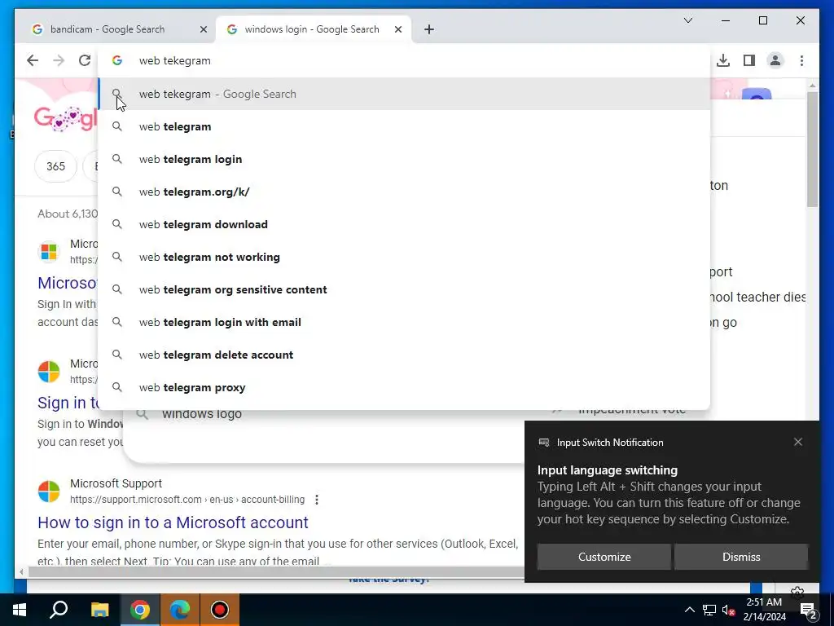Select the windows login - Google Search tab

tap(312, 29)
